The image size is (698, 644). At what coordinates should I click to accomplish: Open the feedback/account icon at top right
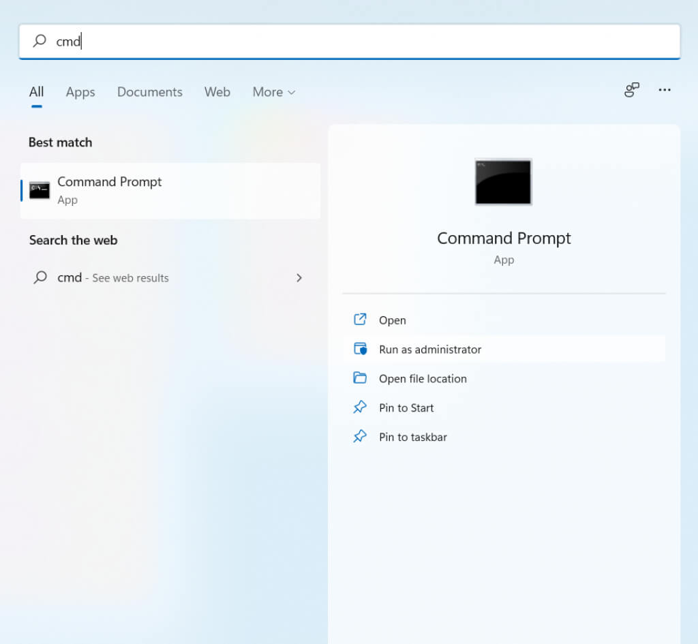tap(632, 90)
